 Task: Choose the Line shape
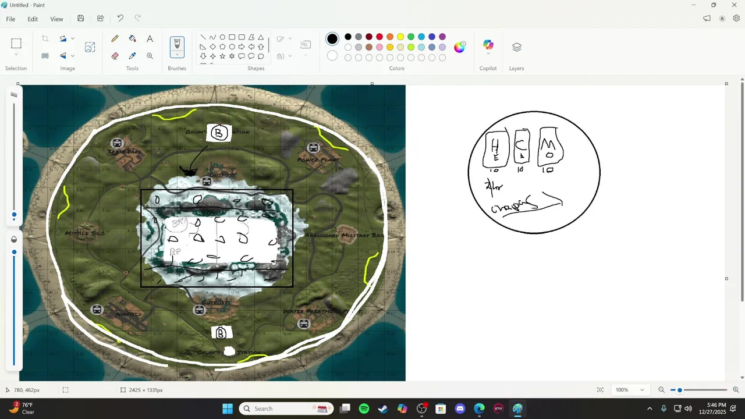(x=203, y=37)
